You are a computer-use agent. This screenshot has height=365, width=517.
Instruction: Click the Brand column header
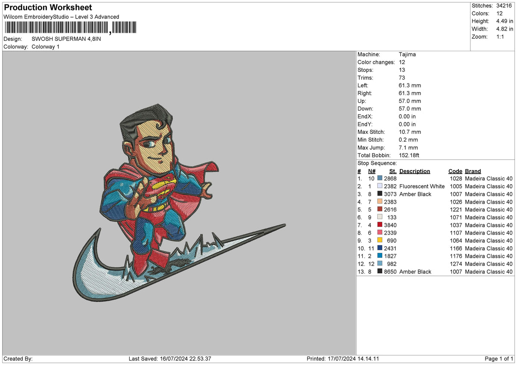tap(473, 171)
